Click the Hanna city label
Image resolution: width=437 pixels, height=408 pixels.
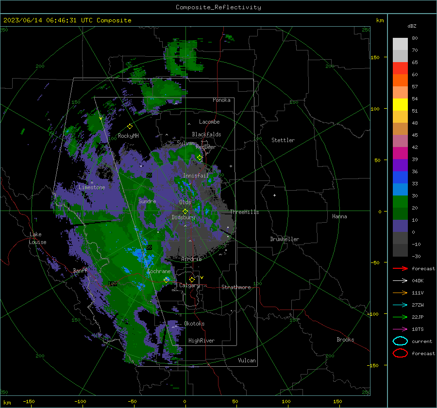point(339,216)
